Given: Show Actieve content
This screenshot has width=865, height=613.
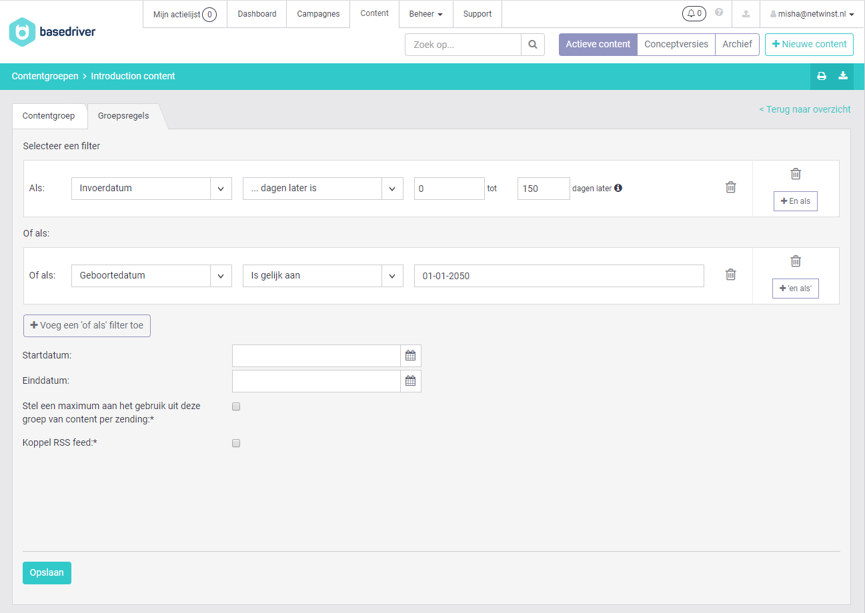Looking at the screenshot, I should [598, 45].
